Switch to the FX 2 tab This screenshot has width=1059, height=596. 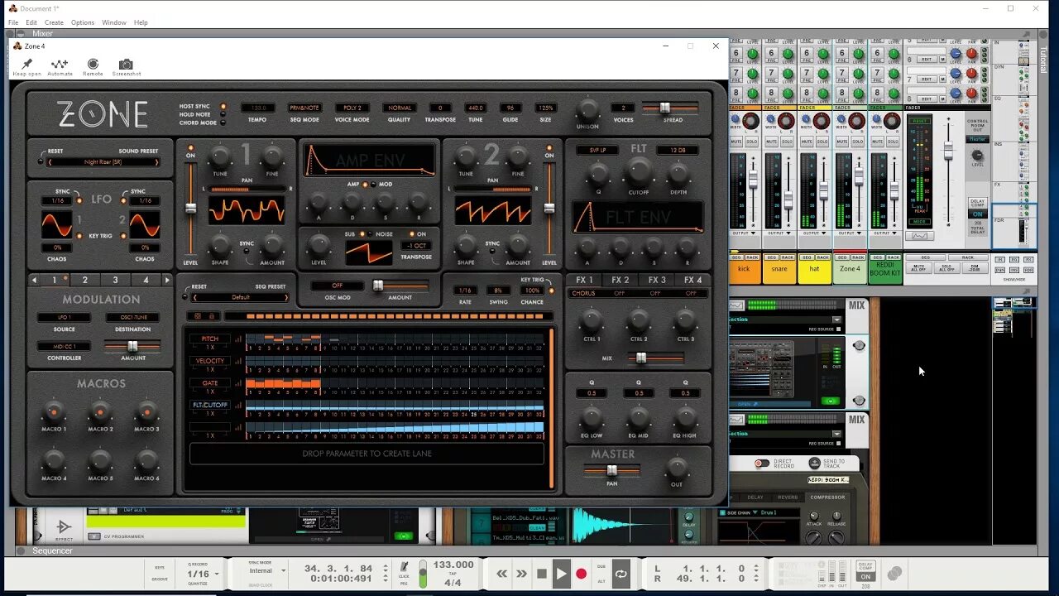pyautogui.click(x=621, y=280)
